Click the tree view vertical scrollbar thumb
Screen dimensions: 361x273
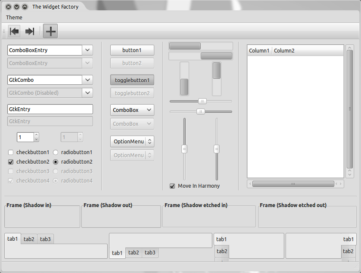(x=350, y=109)
